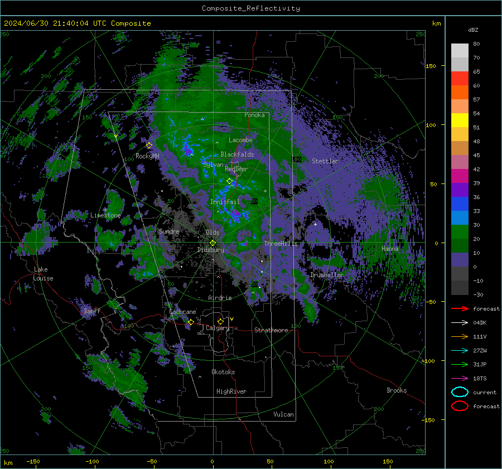
Task: Click the dBZ legend header
Action: (473, 30)
